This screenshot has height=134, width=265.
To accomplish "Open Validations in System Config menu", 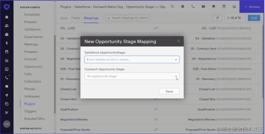I will pos(32,29).
